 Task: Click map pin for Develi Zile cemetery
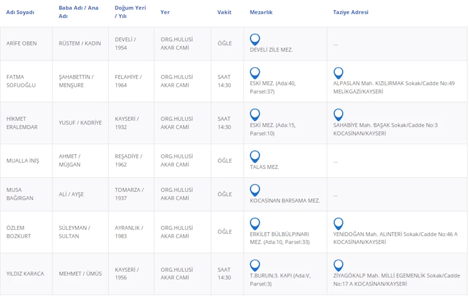(255, 39)
